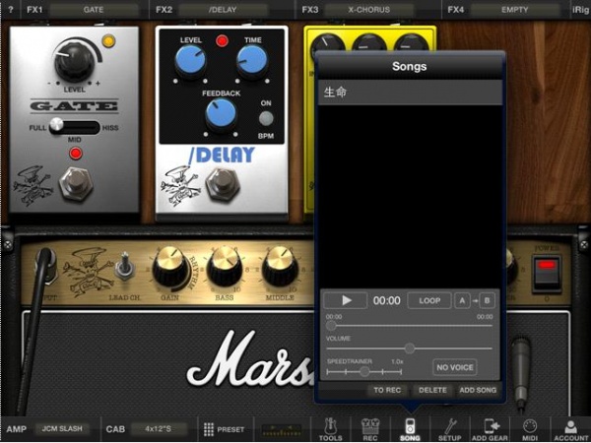The width and height of the screenshot is (591, 443).
Task: Toggle the NO VOICE button
Action: 454,367
